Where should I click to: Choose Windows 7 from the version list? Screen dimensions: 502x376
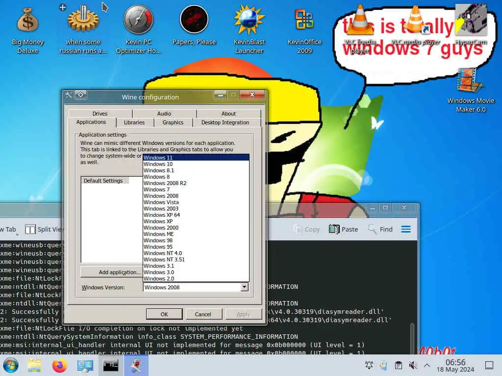196,189
